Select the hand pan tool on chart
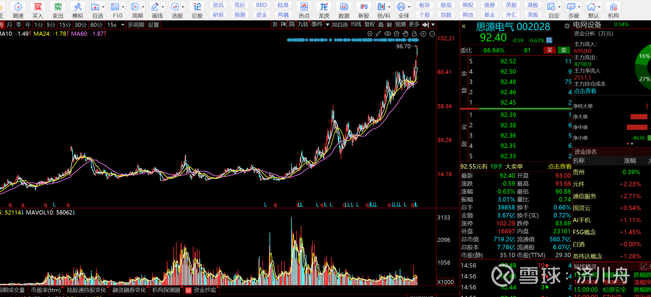 point(405,34)
